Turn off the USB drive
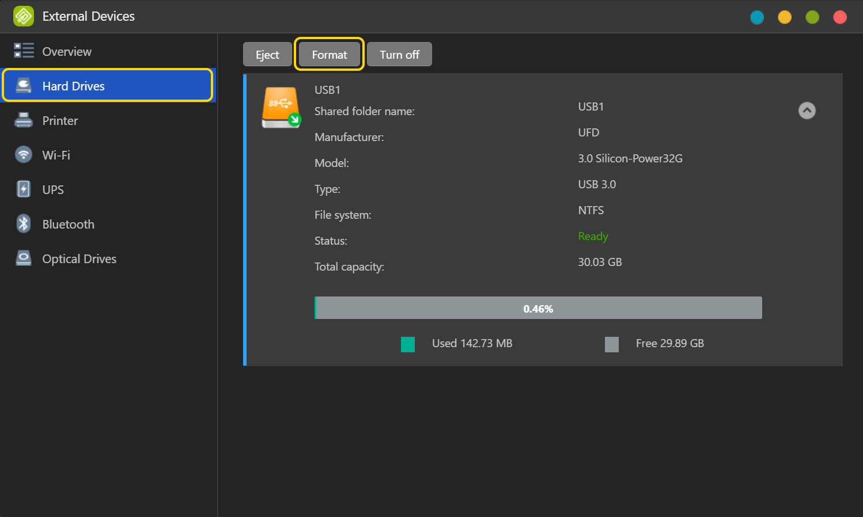 point(399,55)
